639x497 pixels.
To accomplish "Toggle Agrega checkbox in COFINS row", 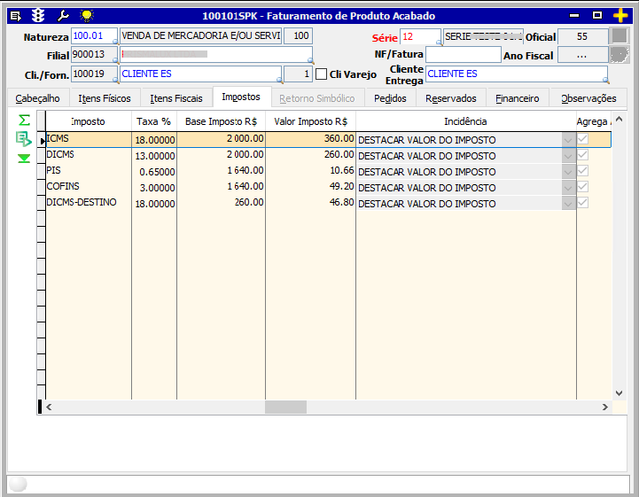I will tap(583, 187).
